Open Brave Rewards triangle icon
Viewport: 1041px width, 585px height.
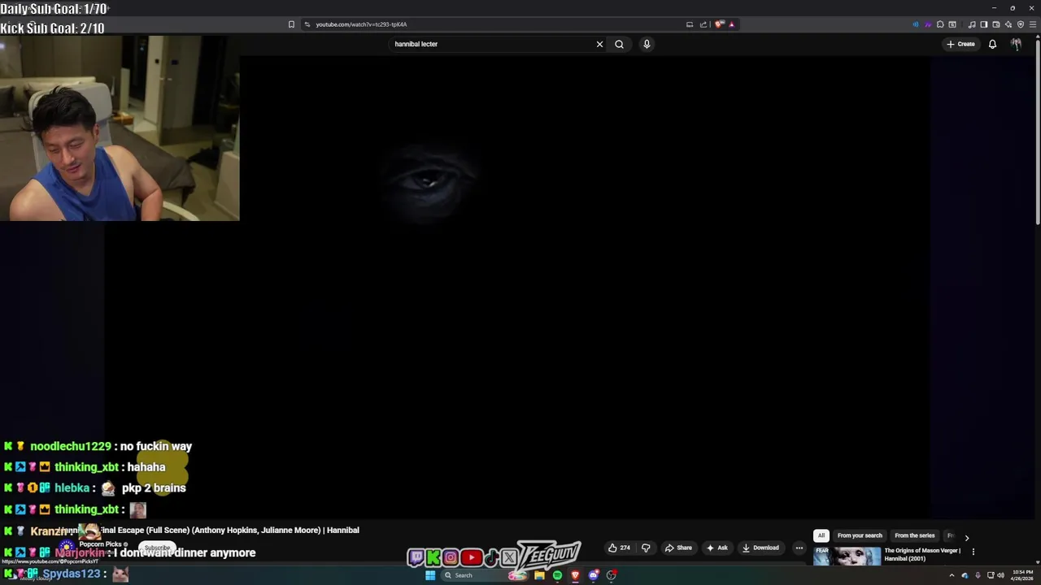731,24
